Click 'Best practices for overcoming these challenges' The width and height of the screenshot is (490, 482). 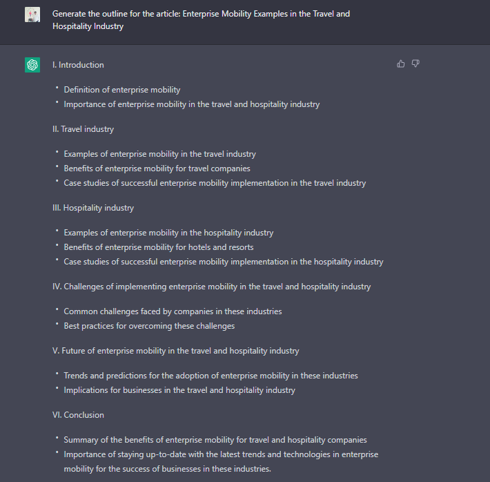tap(149, 326)
